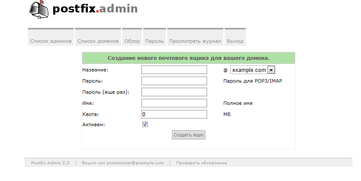
Task: Focus the Название mailbox name field
Action: pos(174,70)
